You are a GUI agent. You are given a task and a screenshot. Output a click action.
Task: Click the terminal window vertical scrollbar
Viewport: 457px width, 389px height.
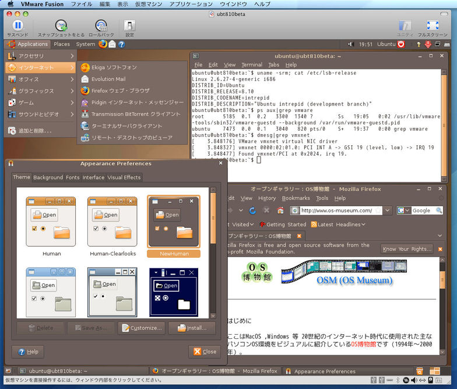pyautogui.click(x=444, y=125)
